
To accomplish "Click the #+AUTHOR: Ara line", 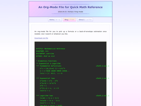I will 42,51.
